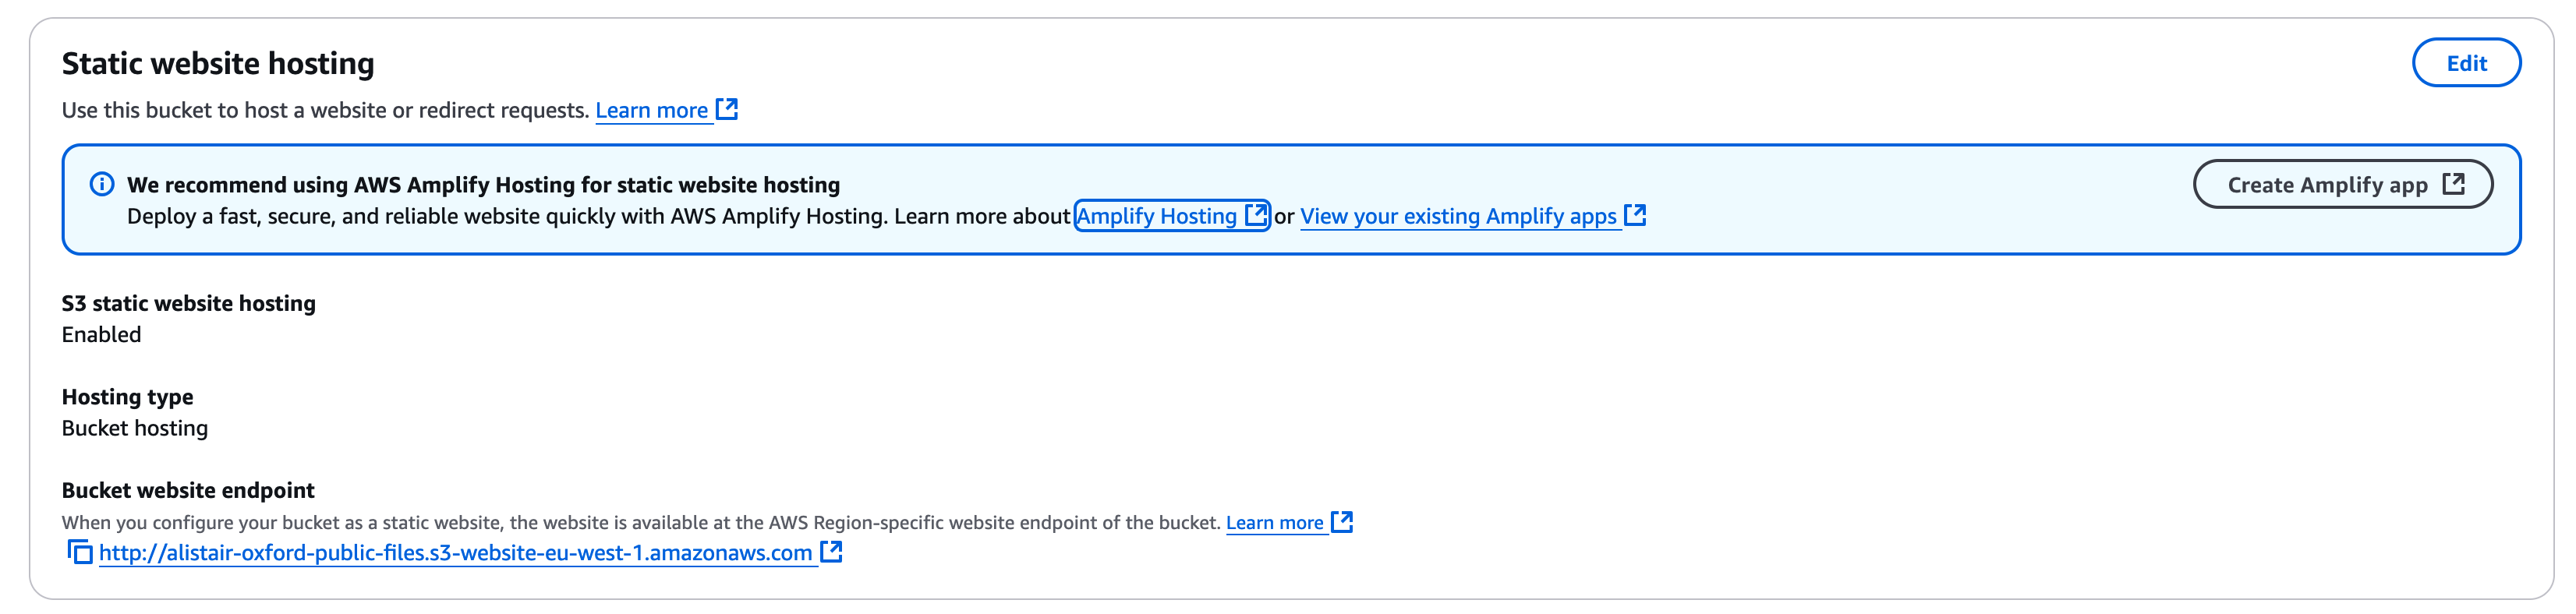Open View your existing Amplify apps
The image size is (2576, 614).
coord(1460,216)
